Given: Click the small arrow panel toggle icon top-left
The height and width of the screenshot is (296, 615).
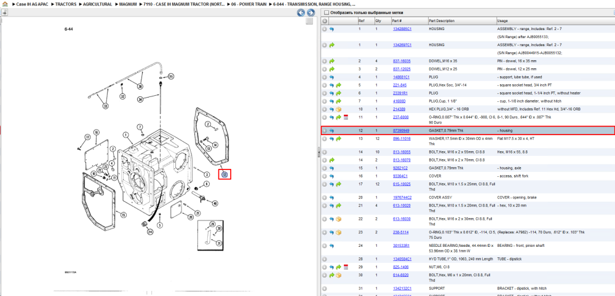Looking at the screenshot, I should click(x=5, y=13).
